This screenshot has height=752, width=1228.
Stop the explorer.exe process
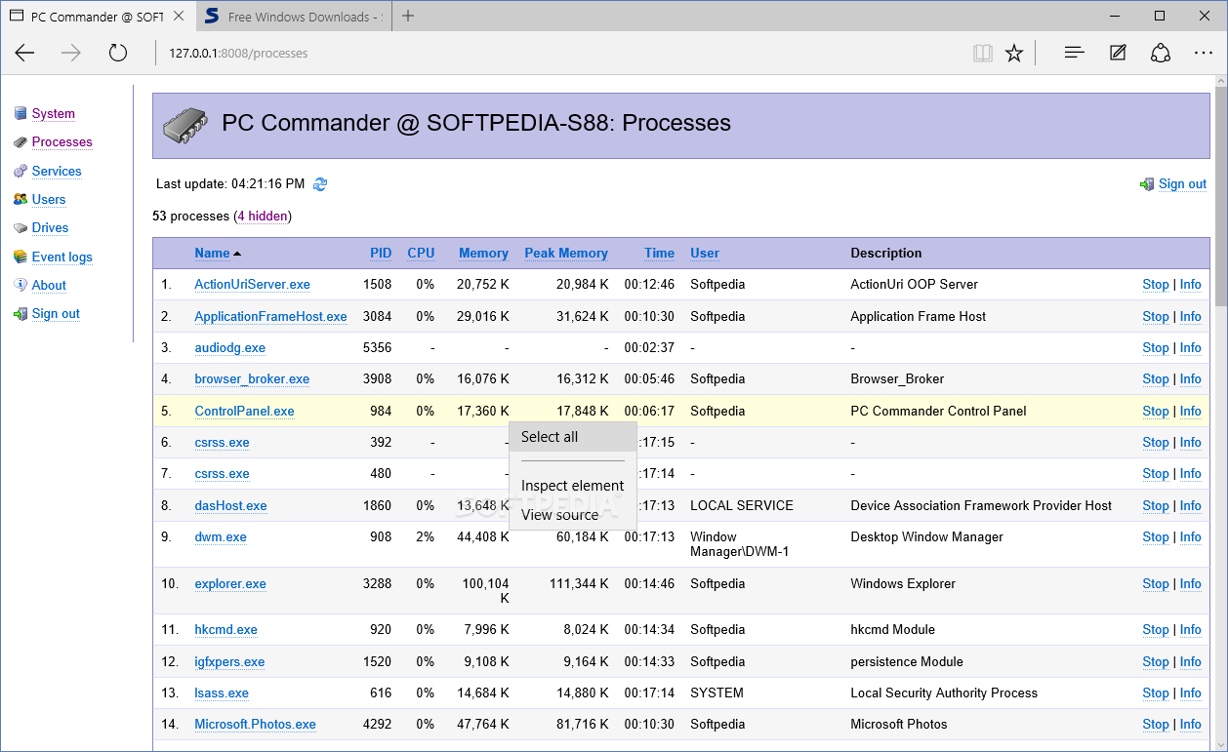coord(1156,583)
